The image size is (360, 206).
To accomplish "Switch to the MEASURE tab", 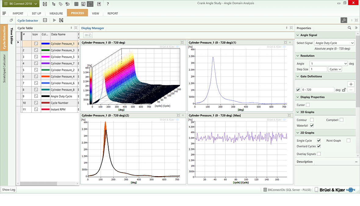I will (56, 13).
